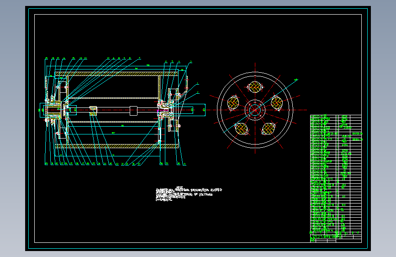The width and height of the screenshot is (396, 257).
Task: Click part balloon number 41
Action: click(185, 164)
